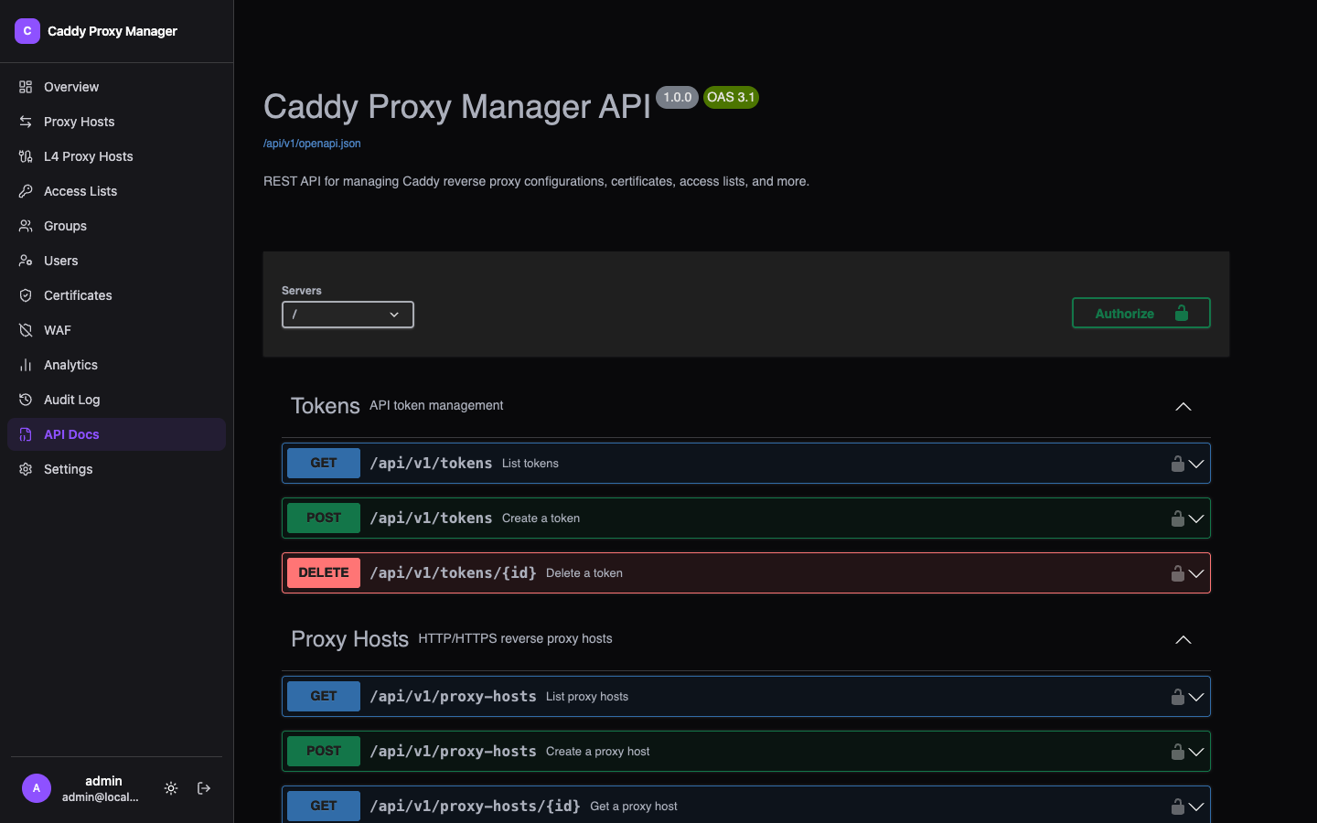Click the purple Caddy Proxy Manager logo
This screenshot has width=1317, height=823.
27,31
